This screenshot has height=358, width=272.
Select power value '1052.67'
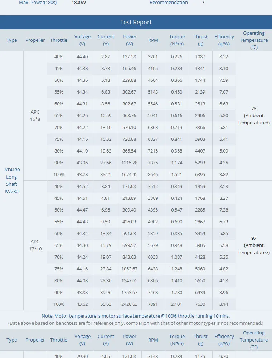[x=129, y=269]
